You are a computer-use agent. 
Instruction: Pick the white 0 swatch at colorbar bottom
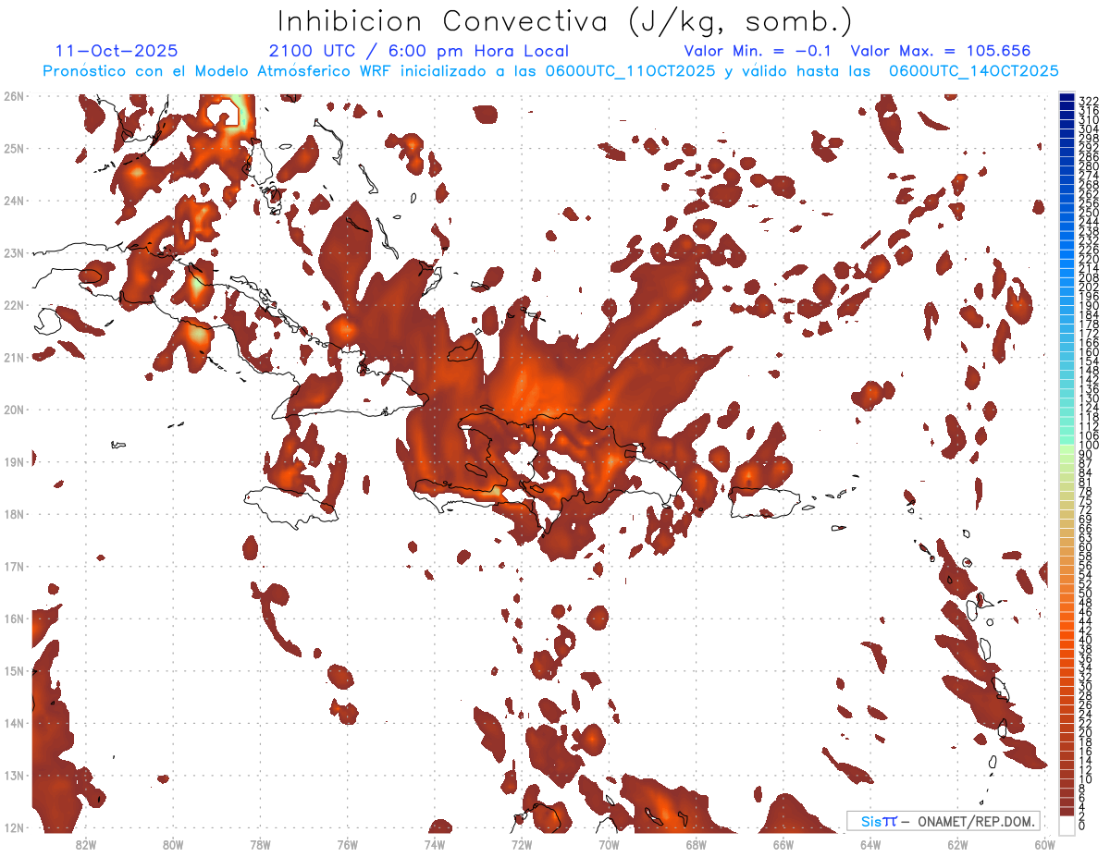click(x=1067, y=825)
